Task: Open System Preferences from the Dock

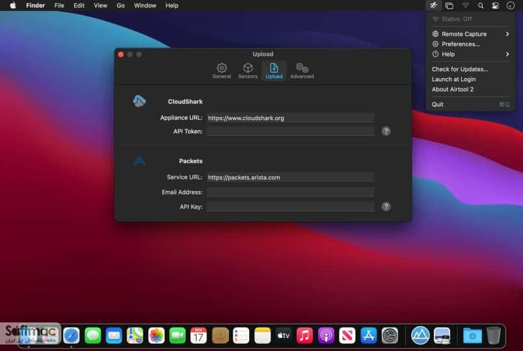Action: 390,335
